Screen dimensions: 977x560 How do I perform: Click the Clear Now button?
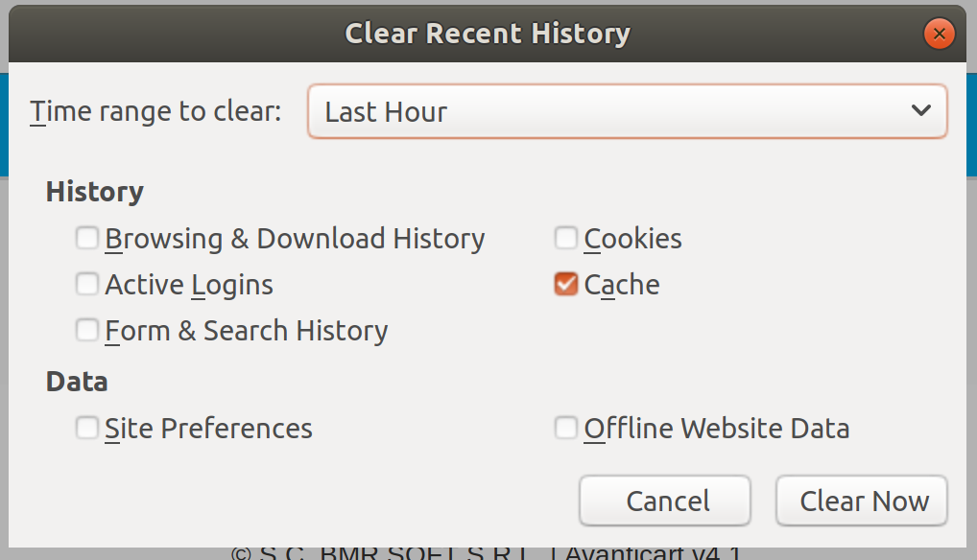(862, 501)
